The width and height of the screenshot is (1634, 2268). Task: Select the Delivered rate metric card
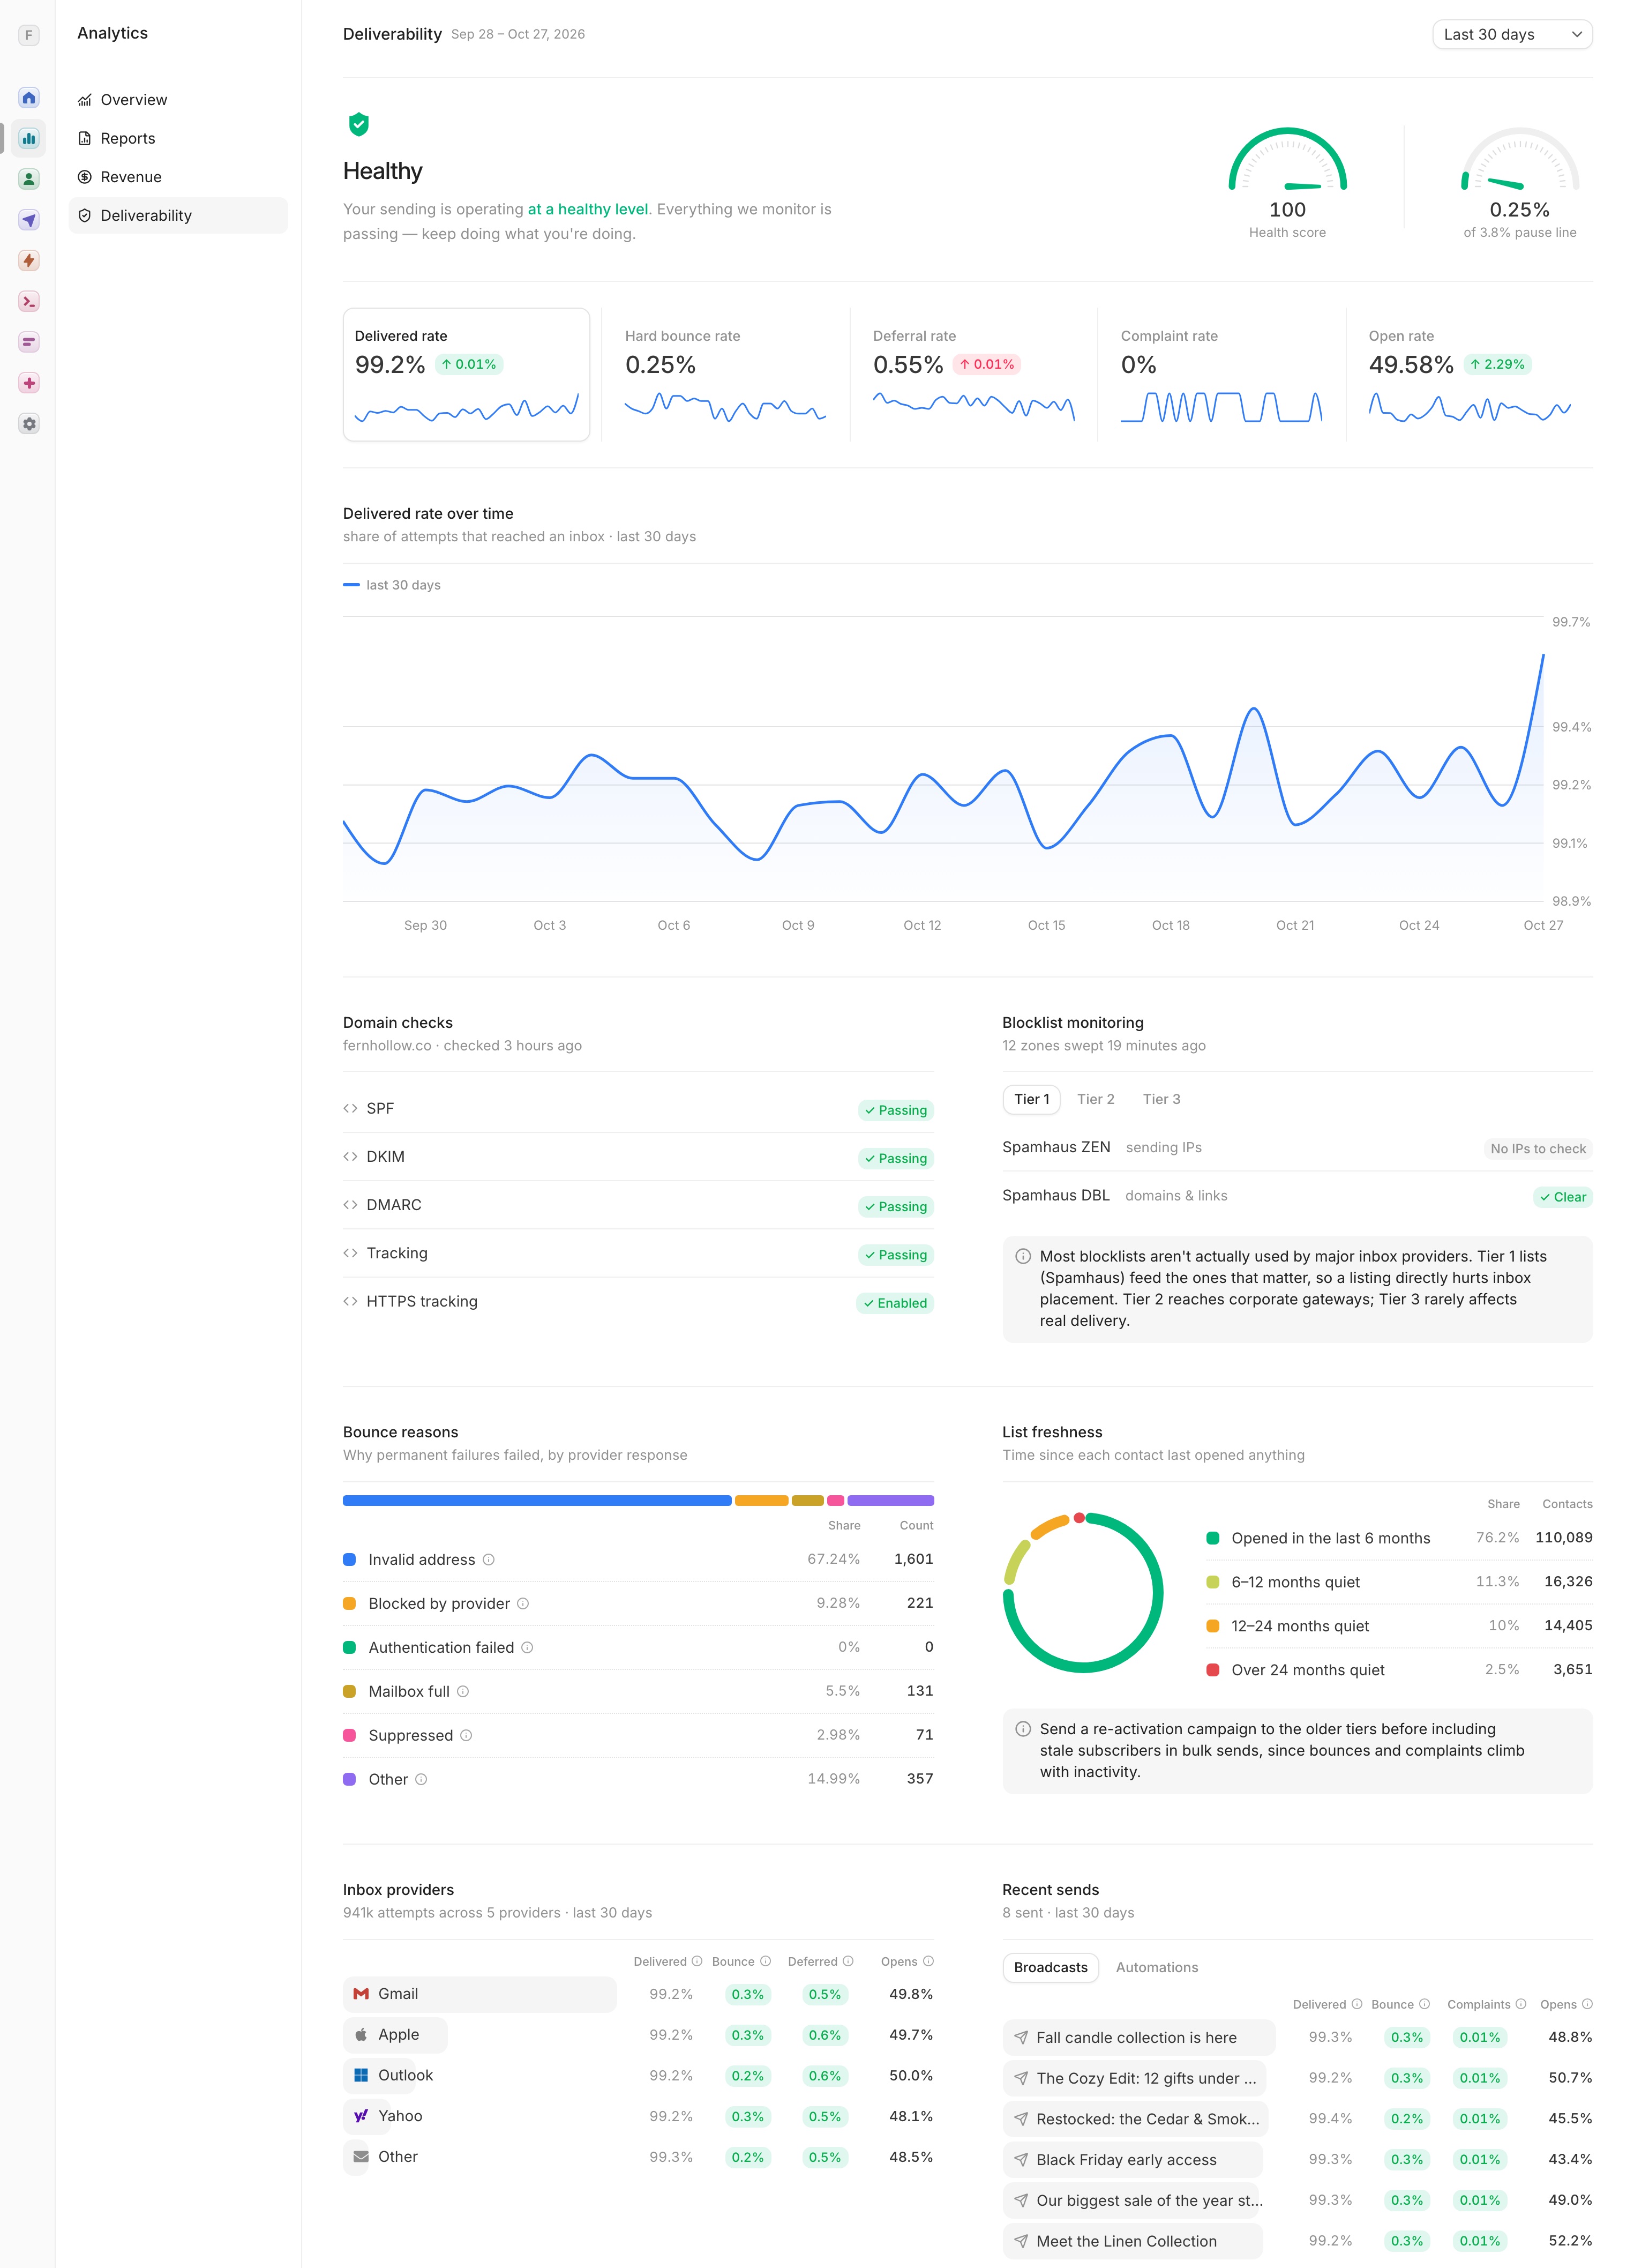pos(467,375)
